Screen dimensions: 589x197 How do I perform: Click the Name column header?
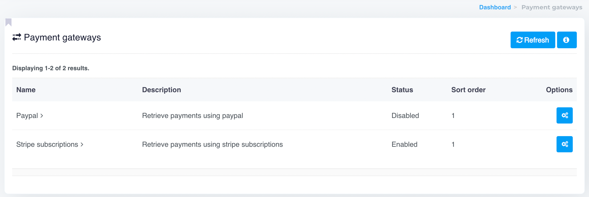point(26,90)
